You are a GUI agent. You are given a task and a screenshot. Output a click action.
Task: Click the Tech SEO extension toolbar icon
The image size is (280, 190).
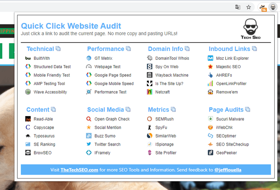click(x=273, y=7)
